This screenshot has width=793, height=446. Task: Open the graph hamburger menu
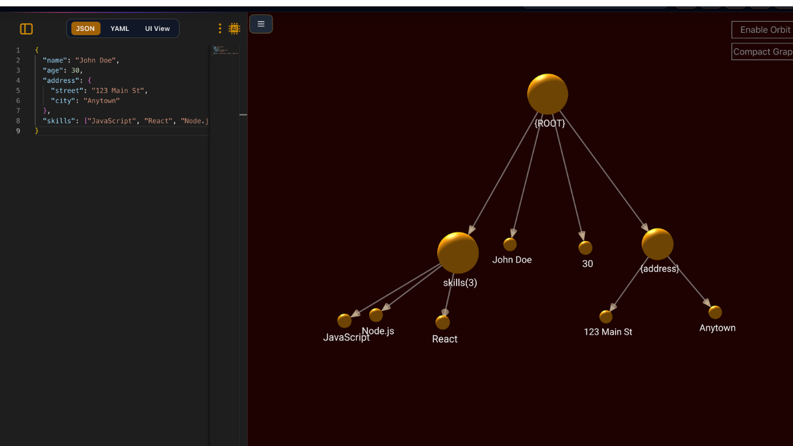coord(261,24)
